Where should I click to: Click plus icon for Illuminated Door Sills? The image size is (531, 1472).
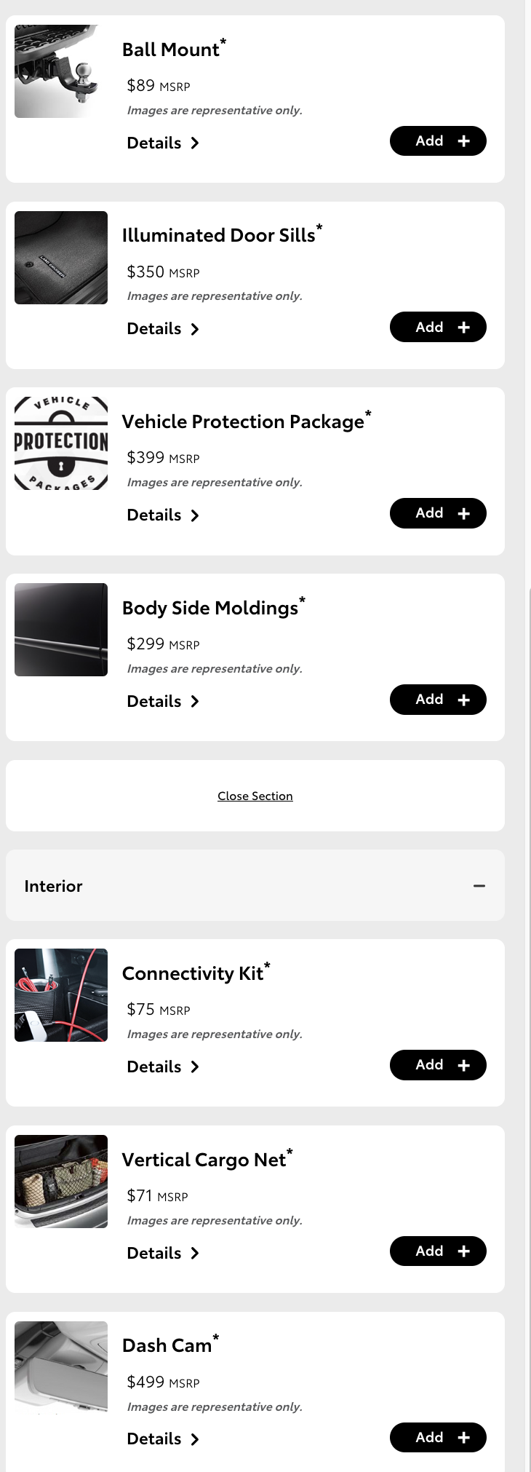(463, 328)
